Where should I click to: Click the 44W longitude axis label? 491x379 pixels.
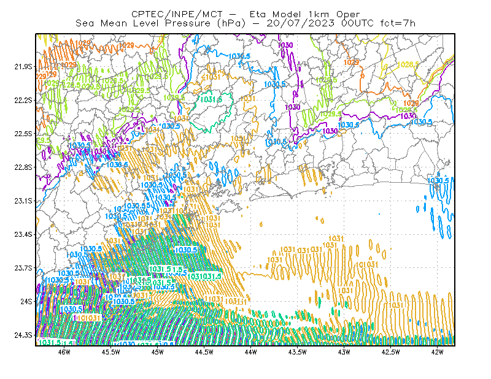[251, 352]
